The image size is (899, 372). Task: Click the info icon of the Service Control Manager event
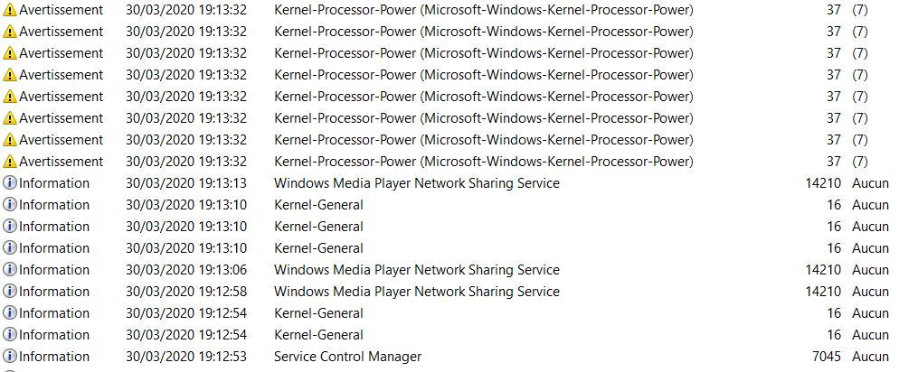click(x=10, y=356)
